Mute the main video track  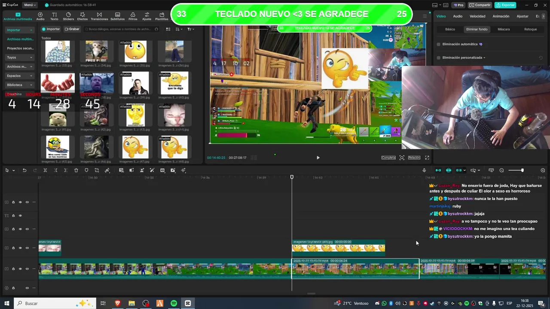coord(27,269)
